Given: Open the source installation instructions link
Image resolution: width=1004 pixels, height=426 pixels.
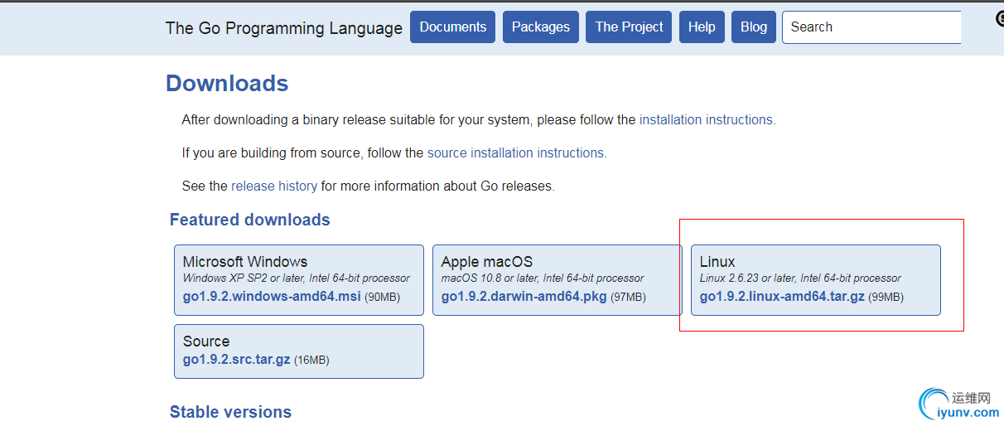Looking at the screenshot, I should 515,153.
